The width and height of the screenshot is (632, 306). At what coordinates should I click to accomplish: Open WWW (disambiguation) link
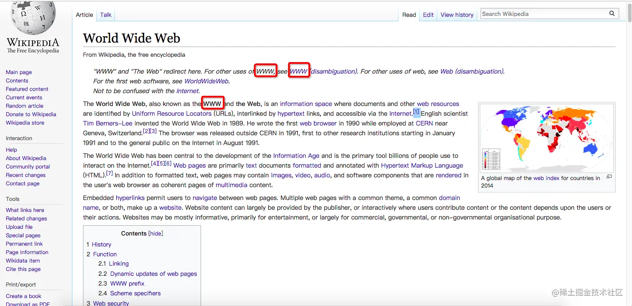(323, 71)
